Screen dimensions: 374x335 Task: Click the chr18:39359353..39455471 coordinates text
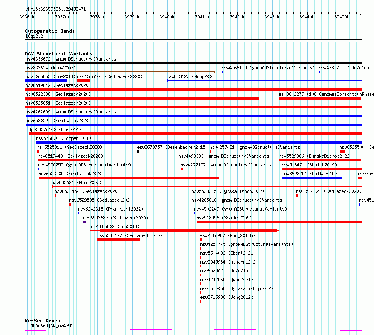[x=55, y=9]
